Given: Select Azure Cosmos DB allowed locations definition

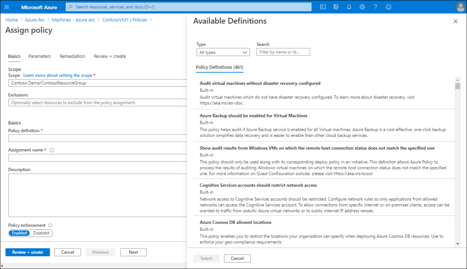Looking at the screenshot, I should [235, 223].
